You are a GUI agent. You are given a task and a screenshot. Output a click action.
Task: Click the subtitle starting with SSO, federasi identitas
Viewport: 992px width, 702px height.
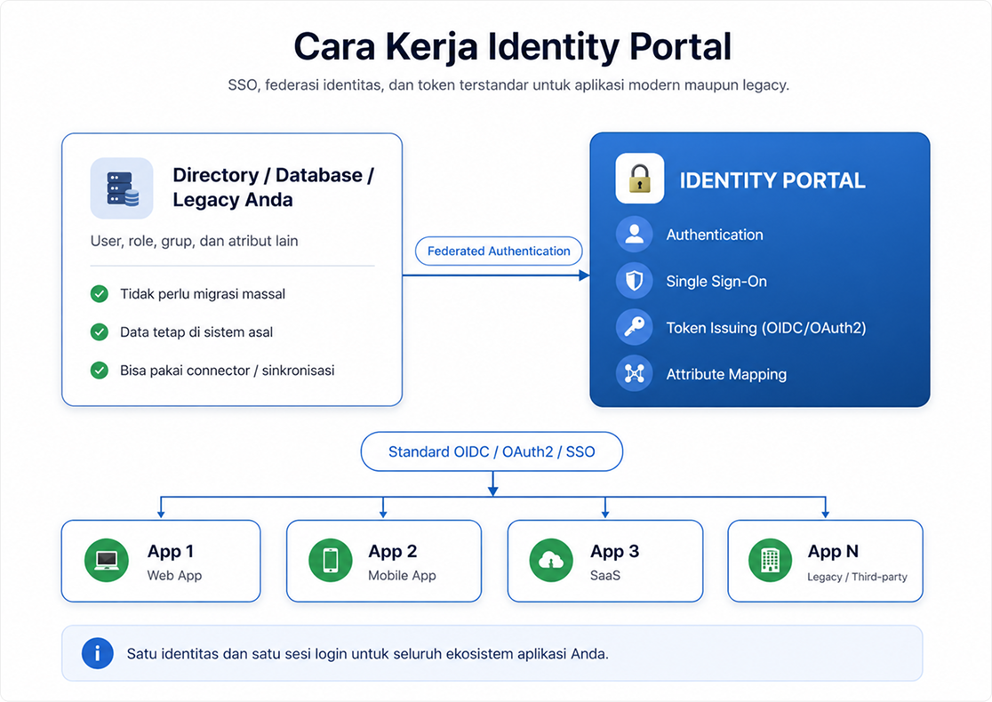pos(508,84)
